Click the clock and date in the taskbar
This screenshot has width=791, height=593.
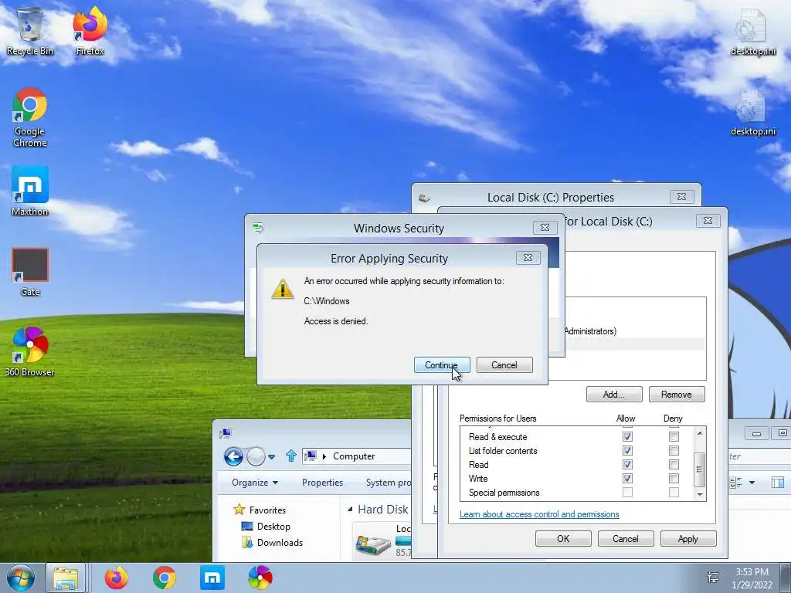752,578
